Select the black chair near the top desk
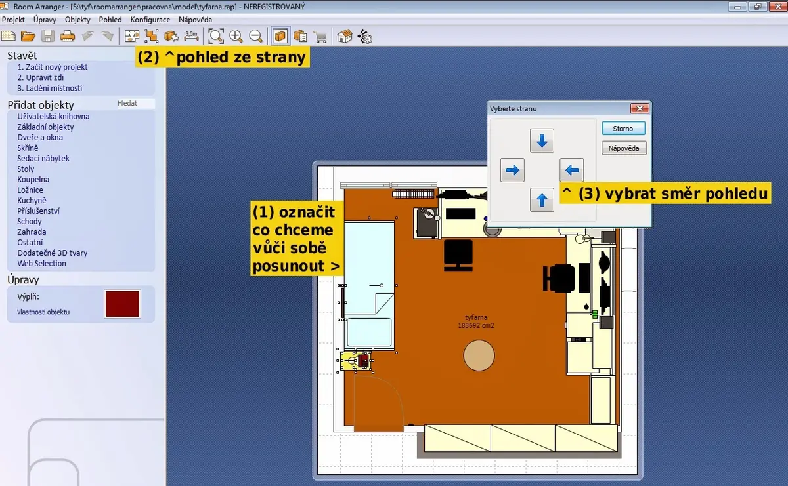This screenshot has width=788, height=486. 458,254
